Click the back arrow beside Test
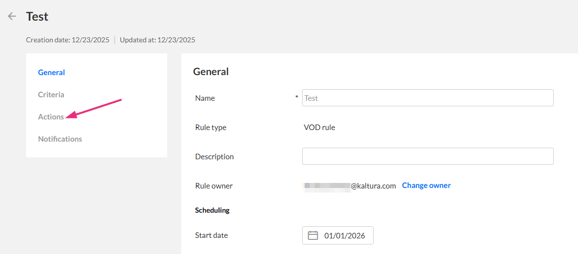 coord(12,17)
